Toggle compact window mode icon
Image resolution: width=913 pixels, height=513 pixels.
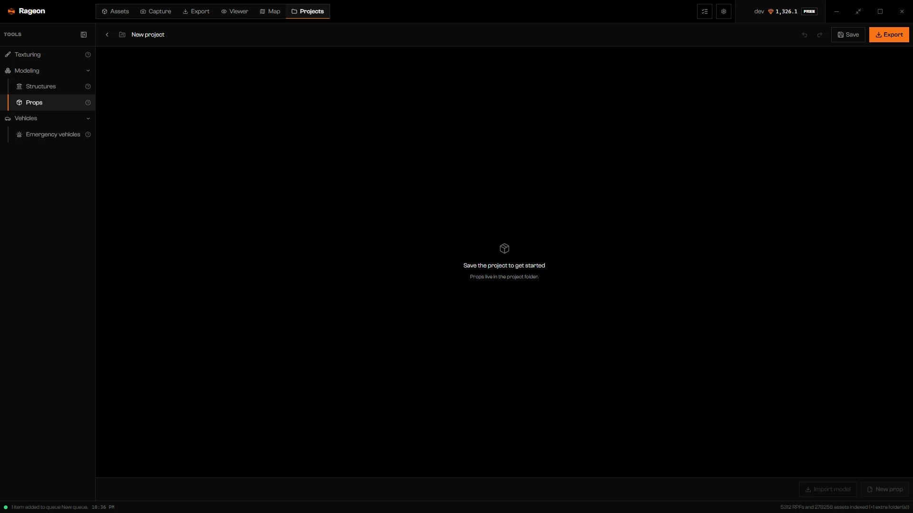pos(858,11)
